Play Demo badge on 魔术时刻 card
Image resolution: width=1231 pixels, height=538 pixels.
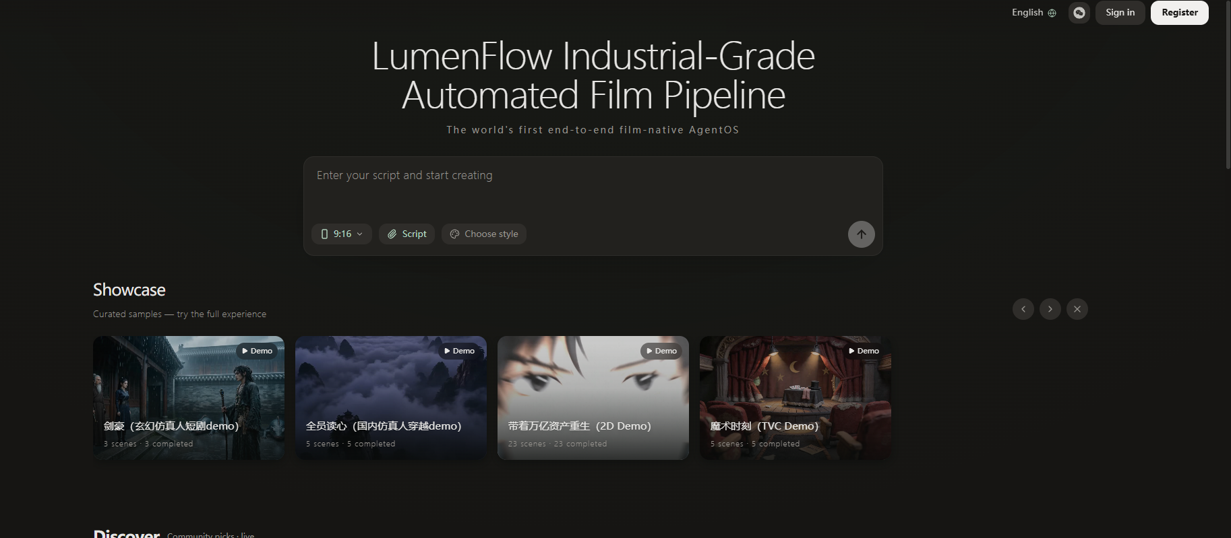pyautogui.click(x=864, y=351)
